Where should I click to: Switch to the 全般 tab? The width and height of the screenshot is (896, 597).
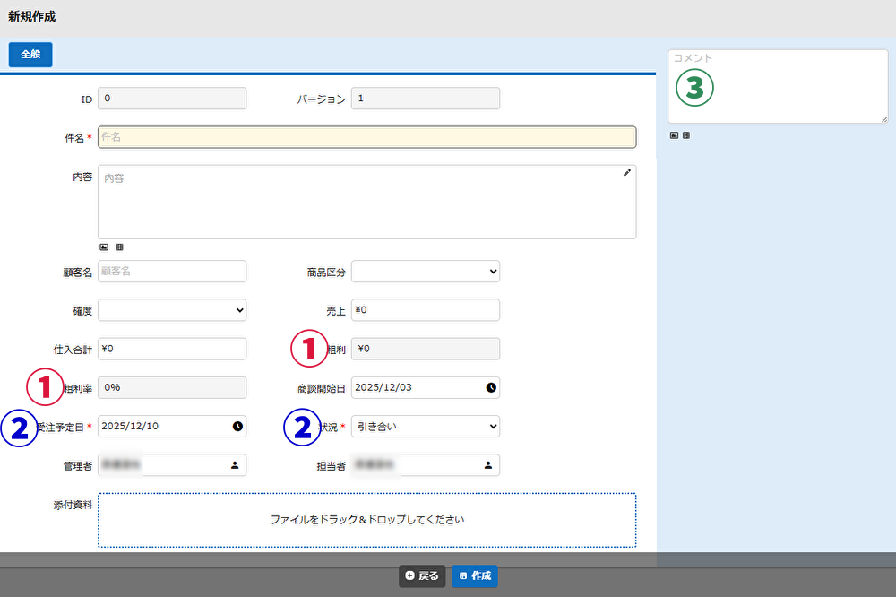30,55
